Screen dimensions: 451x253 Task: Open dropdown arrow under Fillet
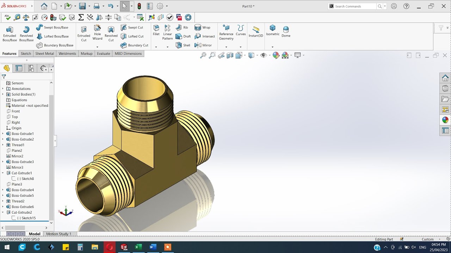coord(156,47)
